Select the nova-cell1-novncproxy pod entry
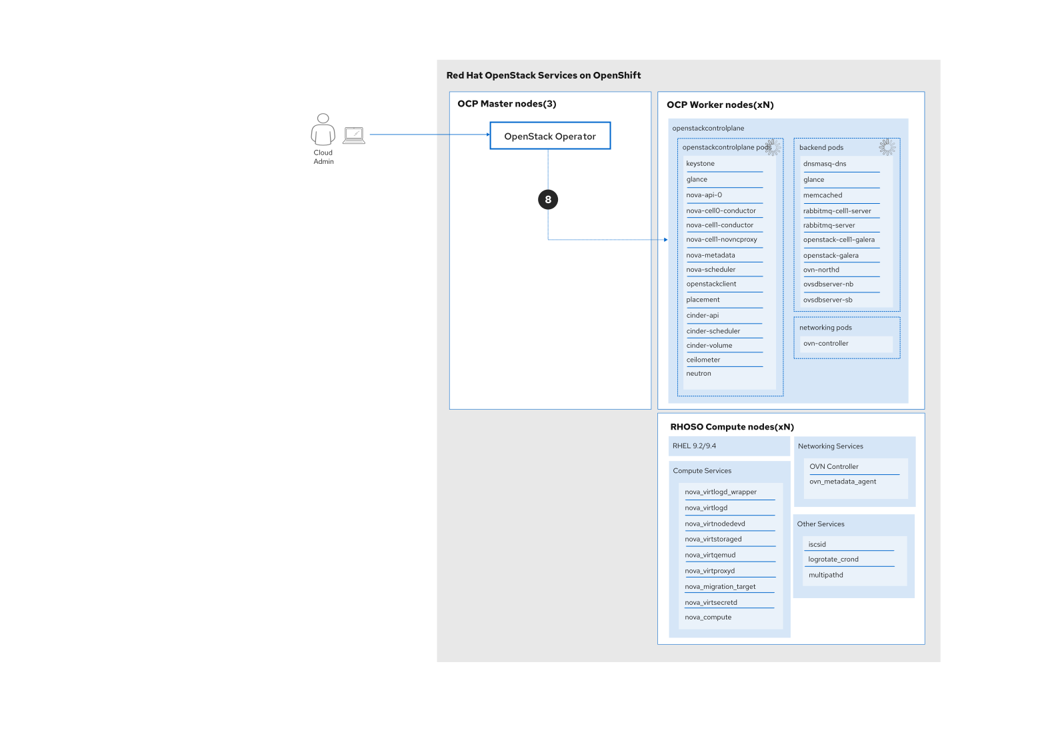 (x=721, y=240)
